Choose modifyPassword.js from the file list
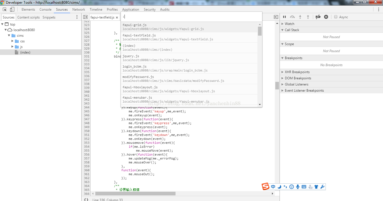 (189, 79)
